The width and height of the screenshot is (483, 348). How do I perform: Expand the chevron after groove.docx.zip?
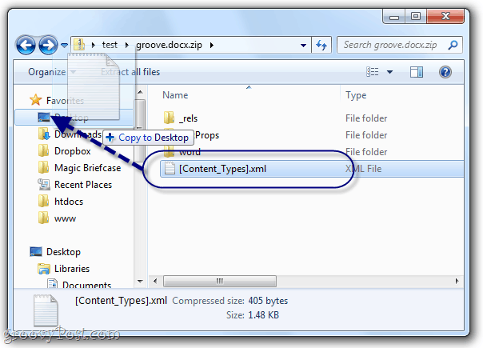click(x=212, y=45)
